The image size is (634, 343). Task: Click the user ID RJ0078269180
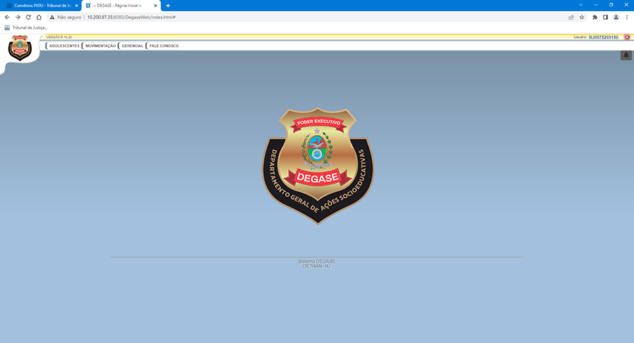(603, 37)
